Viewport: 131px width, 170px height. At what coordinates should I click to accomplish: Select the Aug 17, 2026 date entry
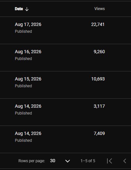(x=28, y=25)
